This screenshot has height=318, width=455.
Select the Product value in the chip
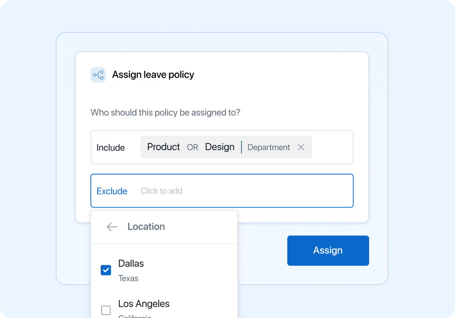point(163,147)
